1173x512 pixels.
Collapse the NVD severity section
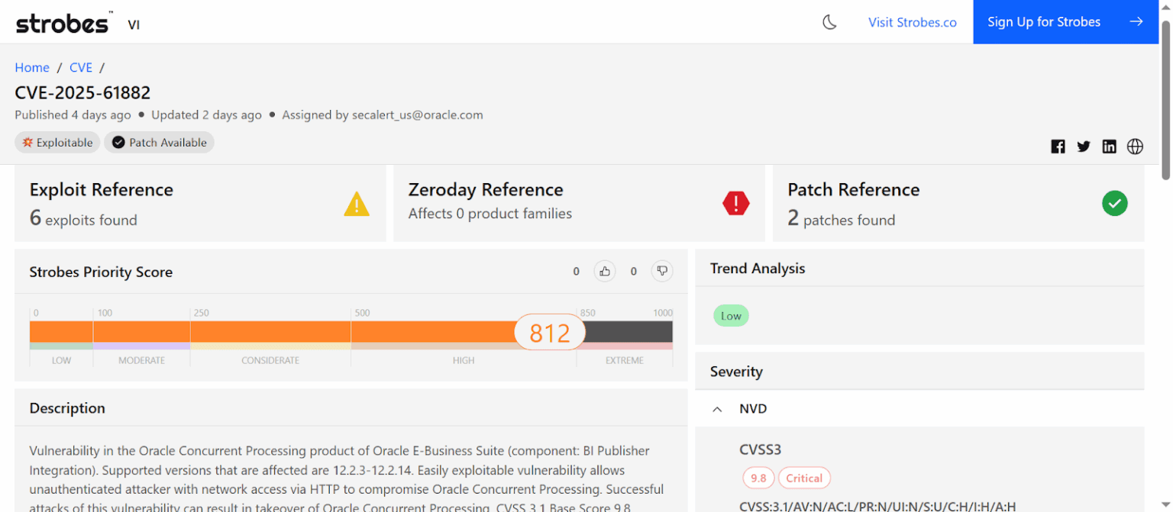[x=716, y=408]
